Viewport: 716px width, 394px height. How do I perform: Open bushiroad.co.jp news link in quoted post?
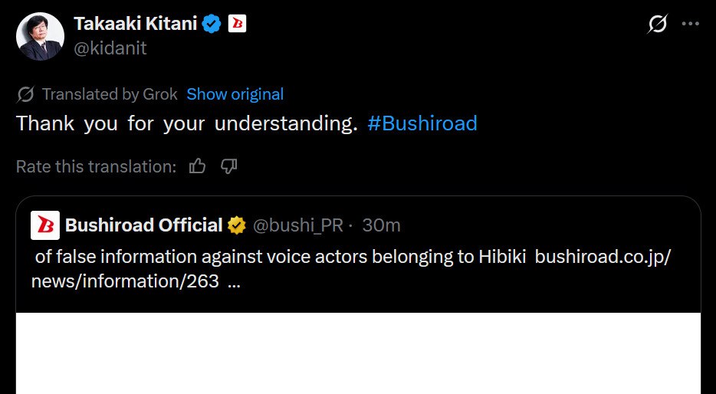click(x=351, y=269)
